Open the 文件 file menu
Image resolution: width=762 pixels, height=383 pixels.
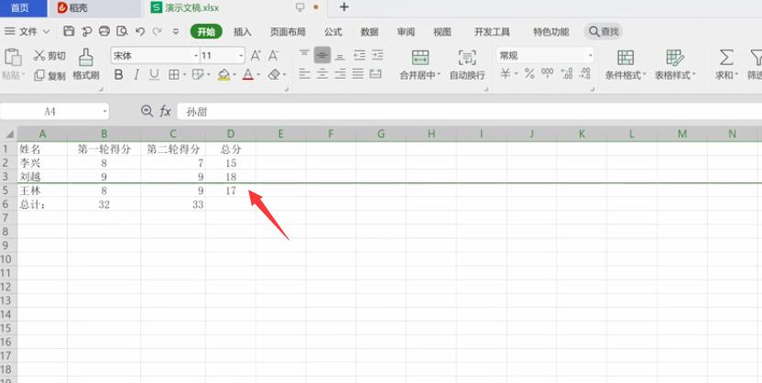(27, 31)
